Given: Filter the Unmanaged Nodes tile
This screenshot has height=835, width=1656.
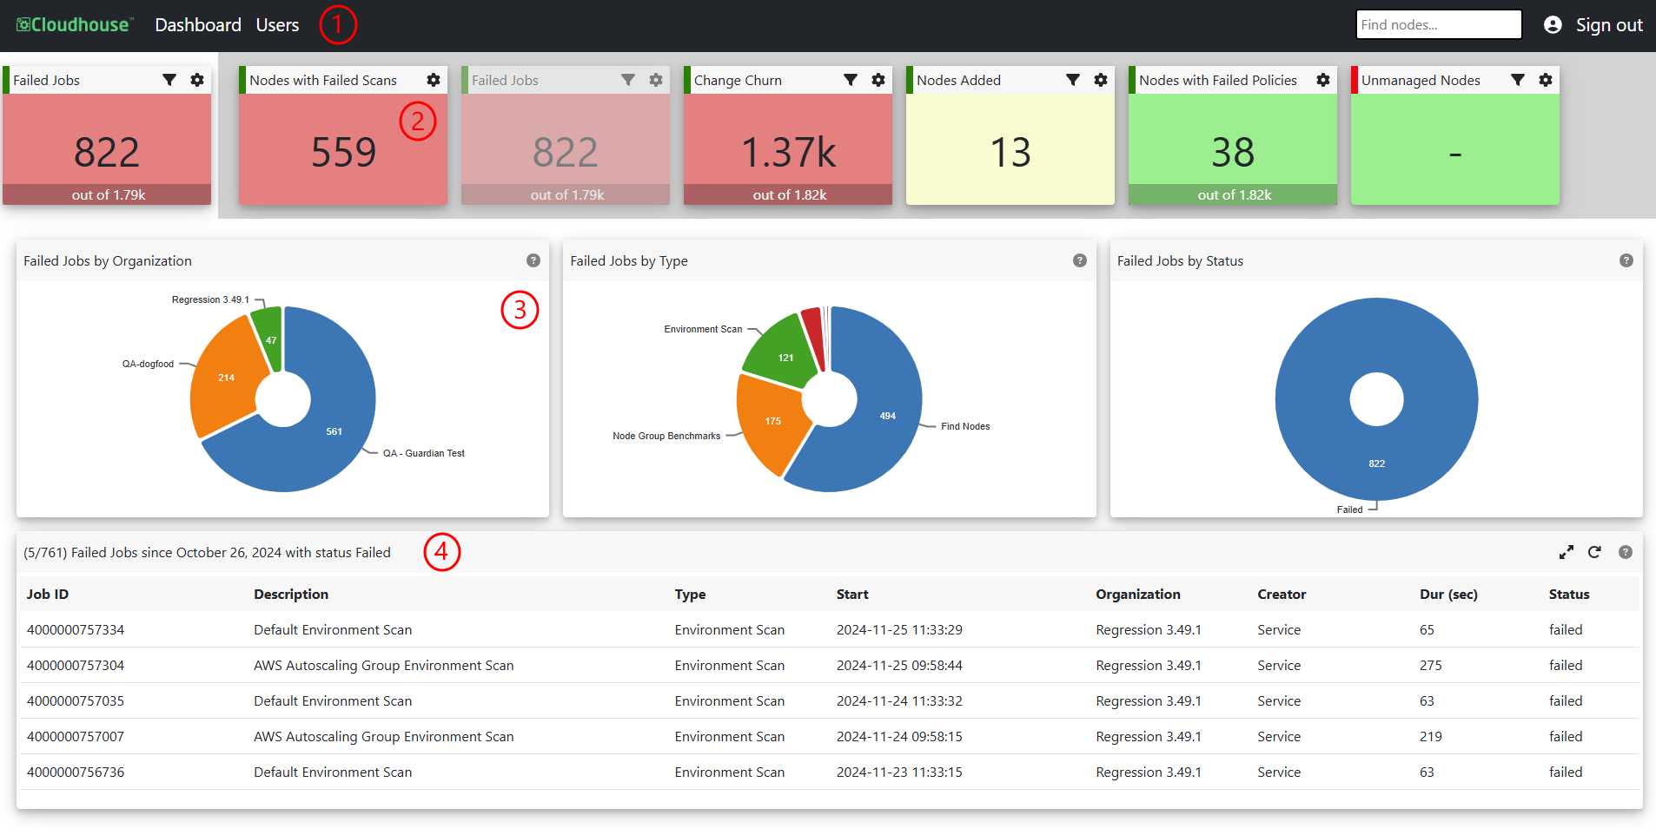Looking at the screenshot, I should pyautogui.click(x=1518, y=80).
